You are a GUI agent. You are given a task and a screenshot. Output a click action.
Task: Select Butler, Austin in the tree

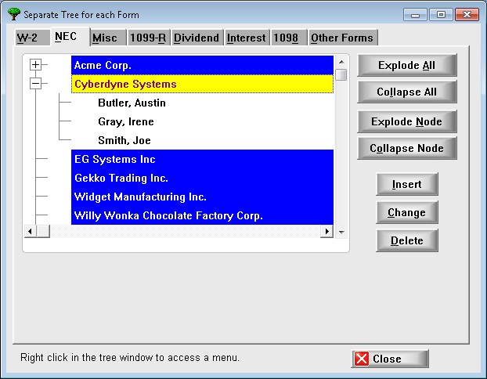(132, 103)
